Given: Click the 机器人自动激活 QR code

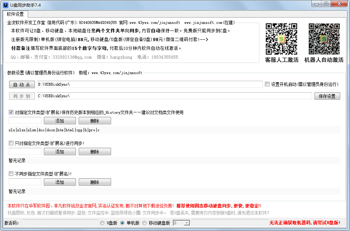Looking at the screenshot, I should coord(324,39).
